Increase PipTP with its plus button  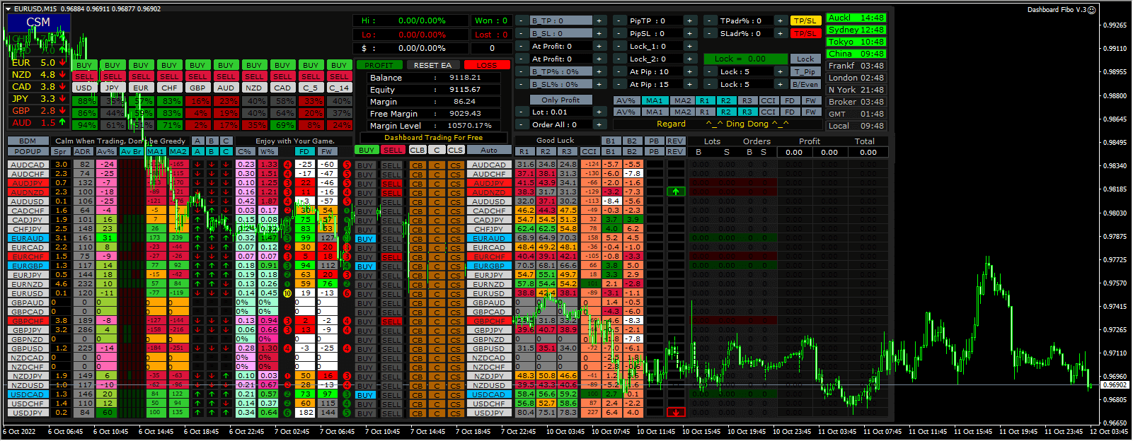689,21
